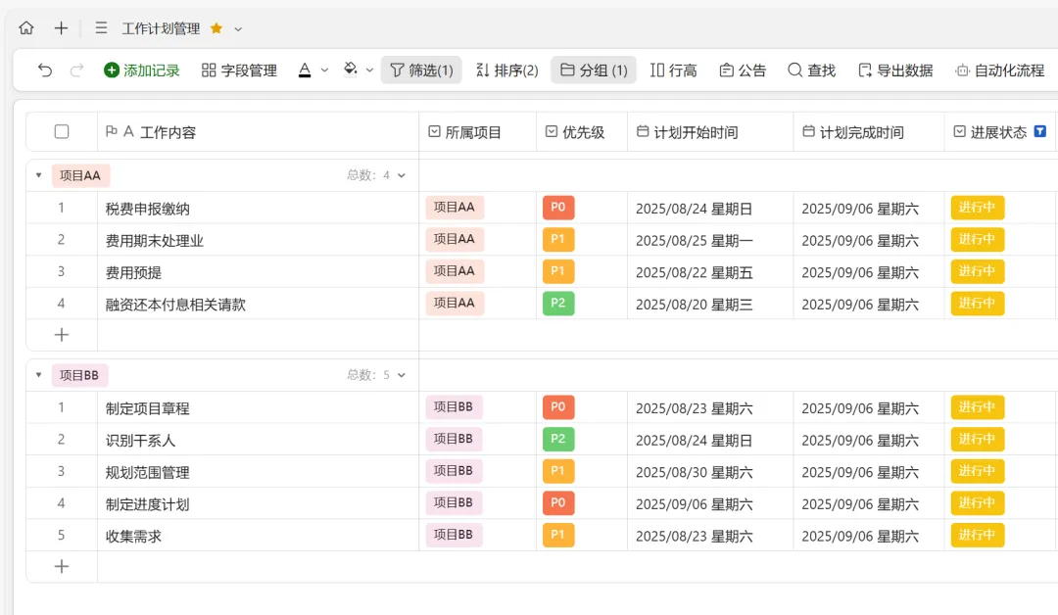This screenshot has width=1058, height=615.
Task: Open the 排序(2) sort menu
Action: click(x=506, y=70)
